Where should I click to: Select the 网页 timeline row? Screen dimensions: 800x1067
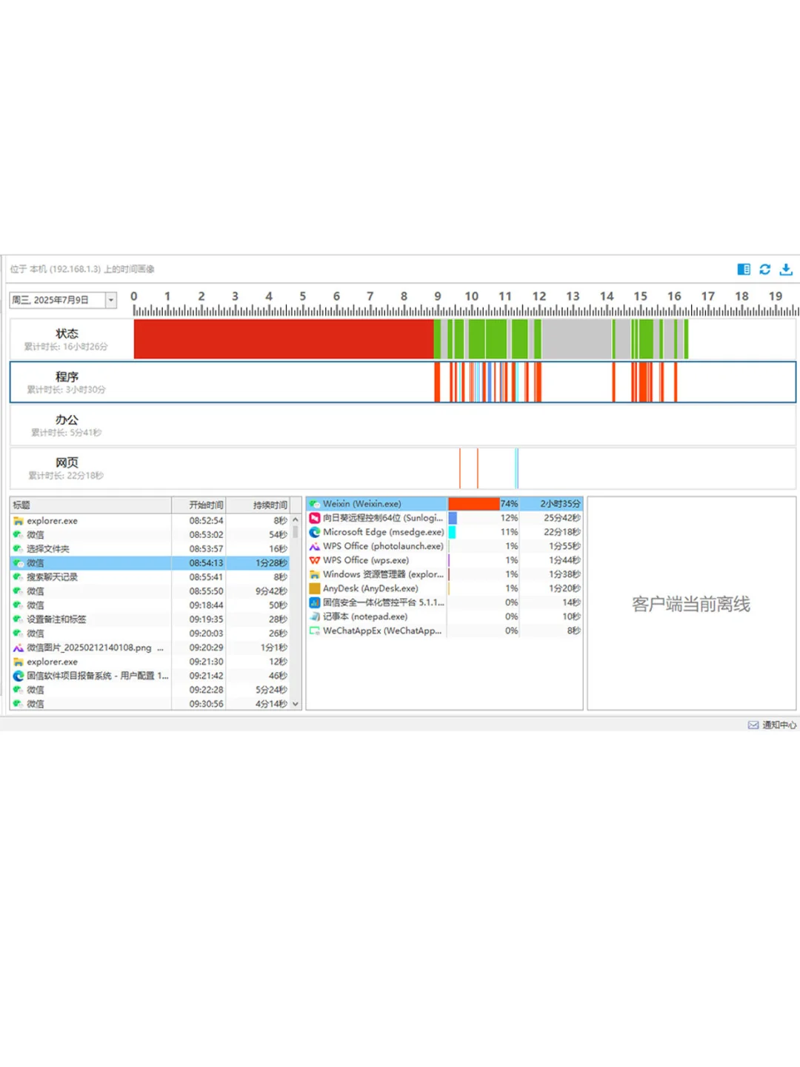click(x=403, y=468)
